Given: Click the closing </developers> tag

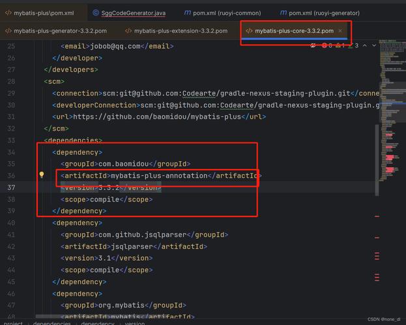Looking at the screenshot, I should click(x=71, y=70).
